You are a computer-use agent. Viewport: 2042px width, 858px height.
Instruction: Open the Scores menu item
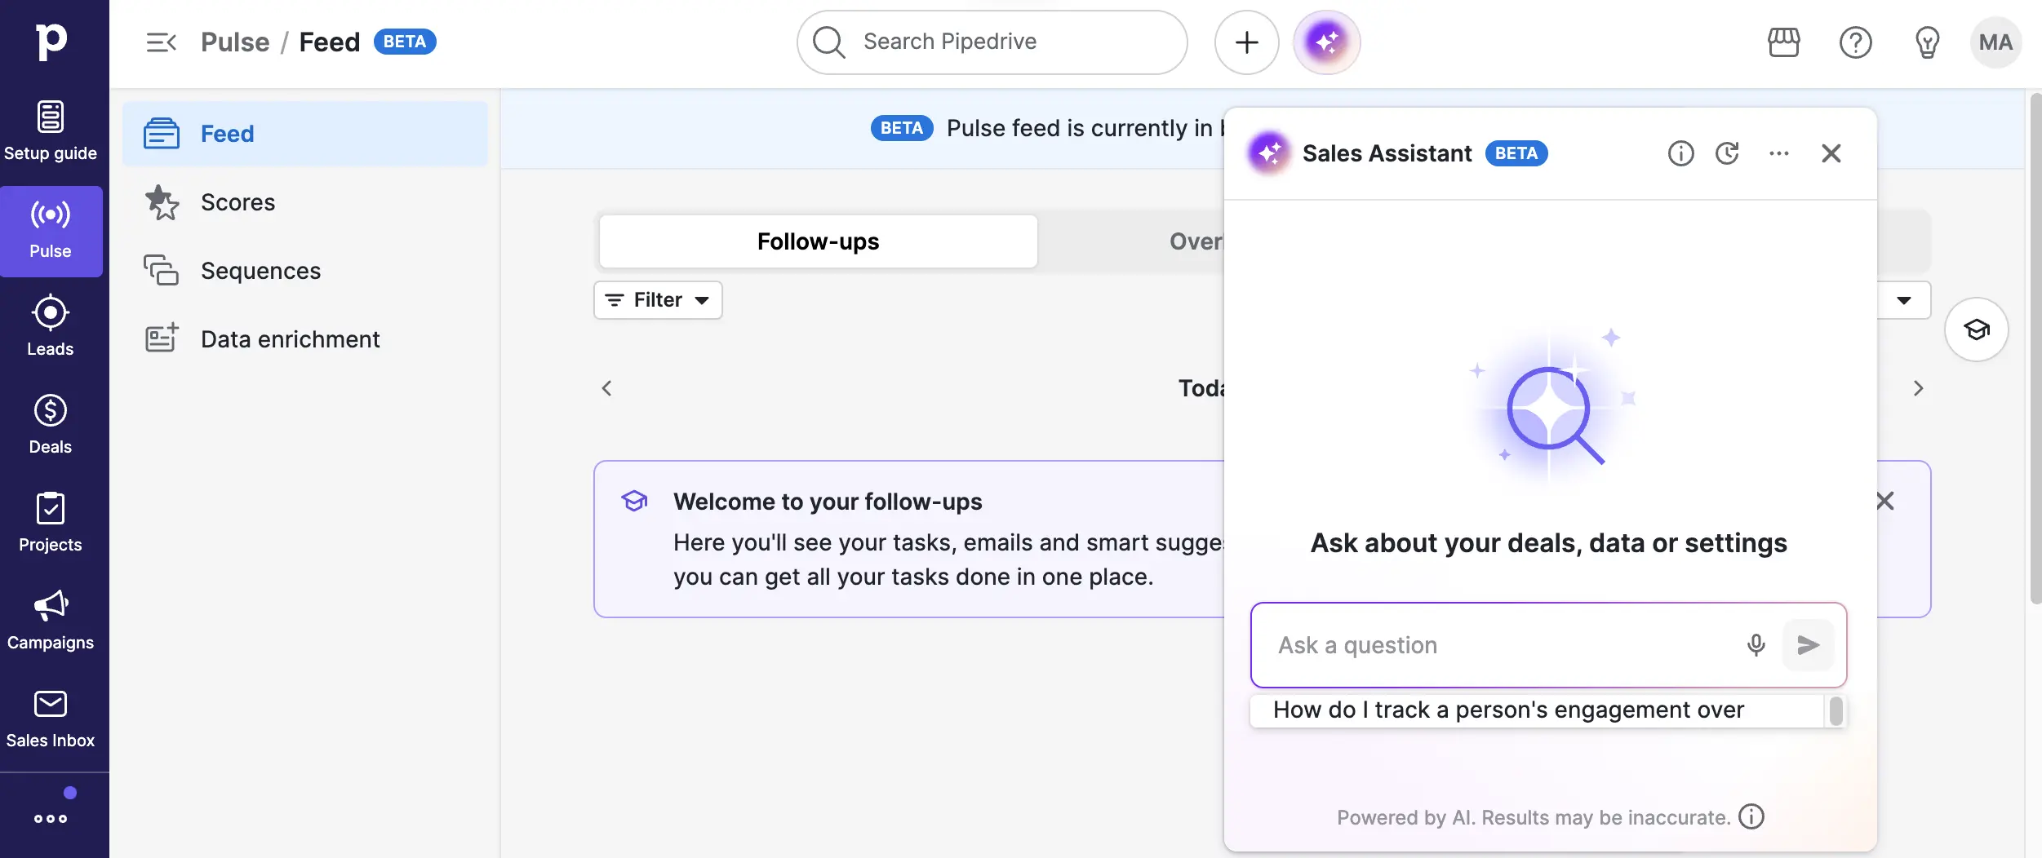(x=237, y=202)
